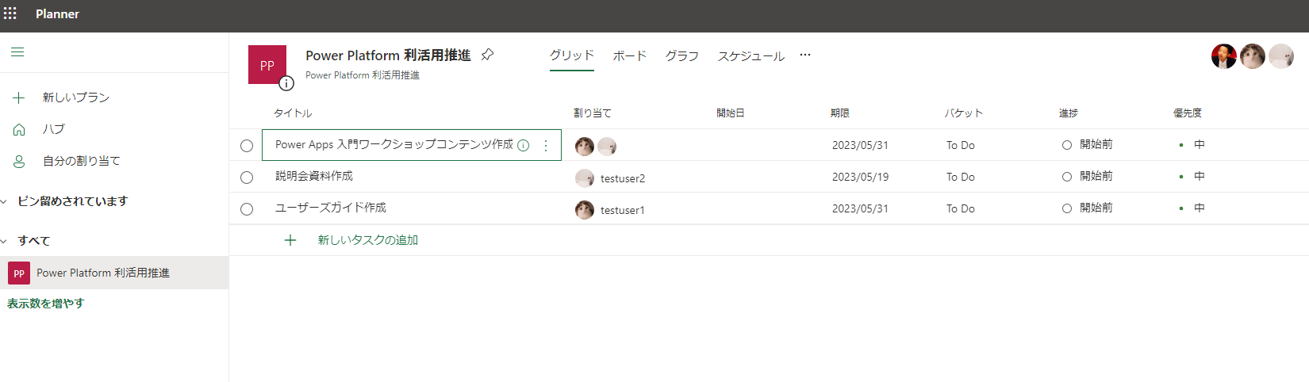The width and height of the screenshot is (1309, 382).
Task: Click 開始前 progress circle in 説明会資料作成 row
Action: click(1067, 177)
